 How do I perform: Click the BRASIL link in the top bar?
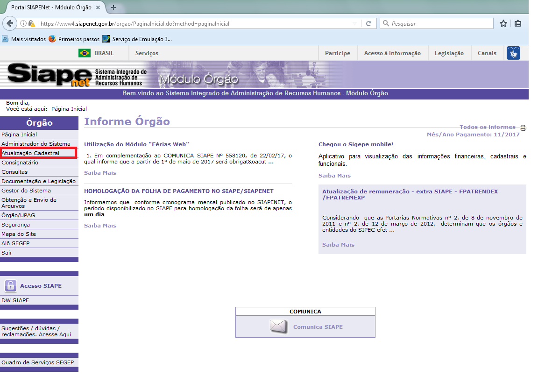[104, 53]
